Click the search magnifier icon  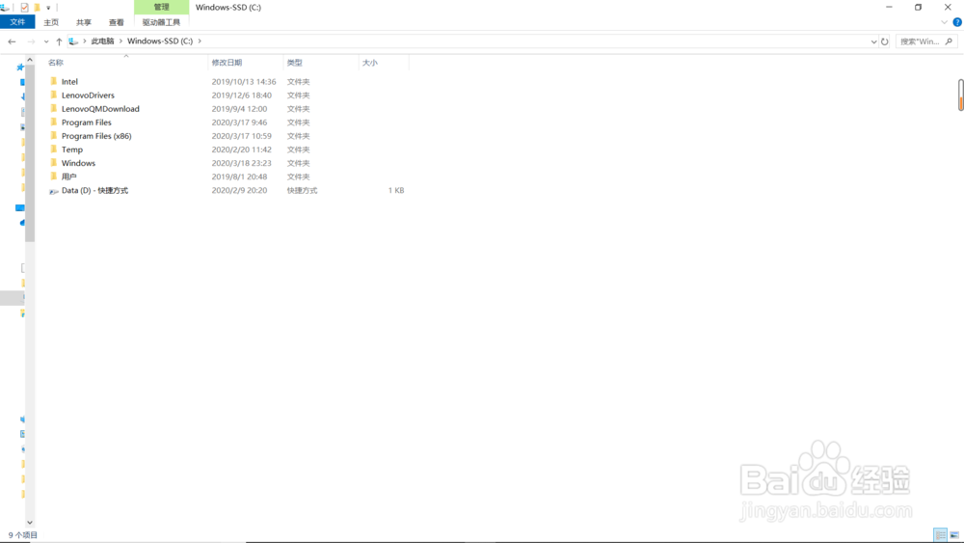click(x=949, y=41)
